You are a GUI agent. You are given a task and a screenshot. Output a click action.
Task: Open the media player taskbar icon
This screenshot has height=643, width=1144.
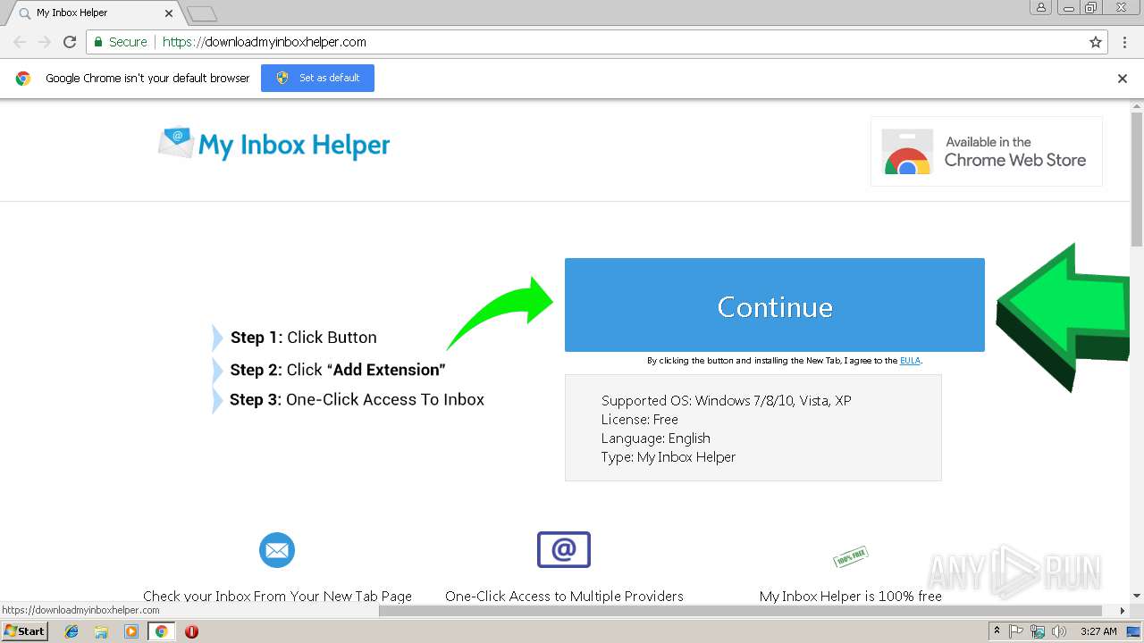pos(131,631)
